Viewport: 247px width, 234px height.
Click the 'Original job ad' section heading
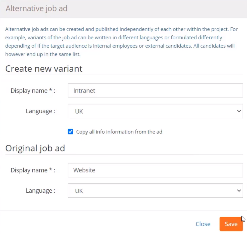[x=35, y=148]
